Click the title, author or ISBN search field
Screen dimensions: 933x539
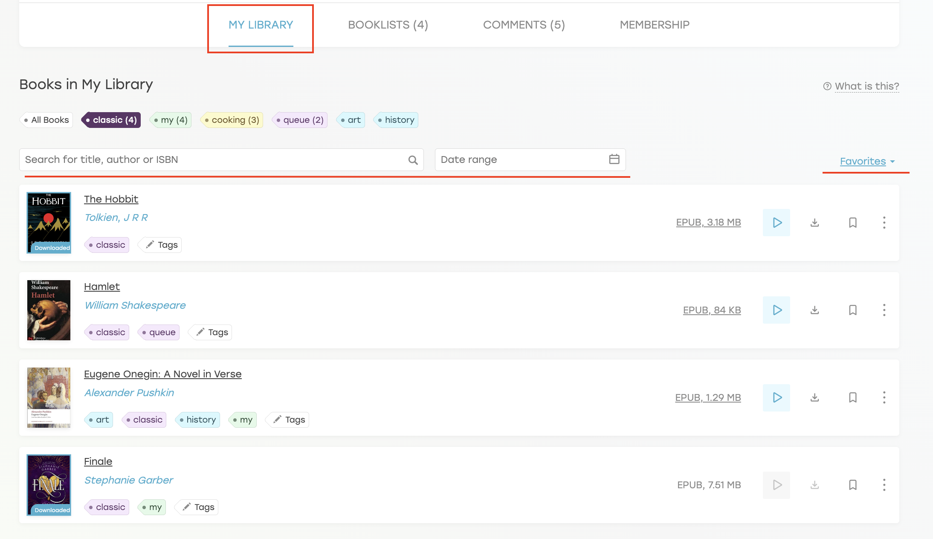(x=213, y=159)
